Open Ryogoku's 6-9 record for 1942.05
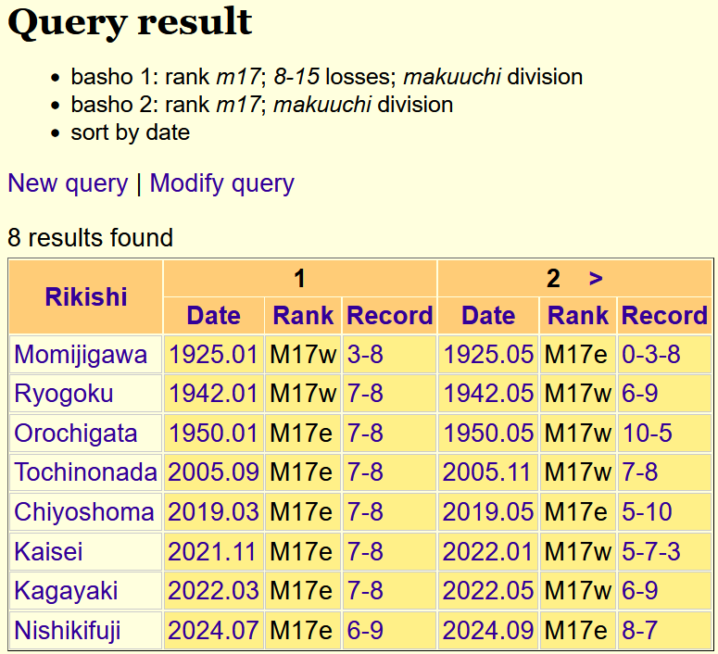This screenshot has width=718, height=654. pos(639,395)
